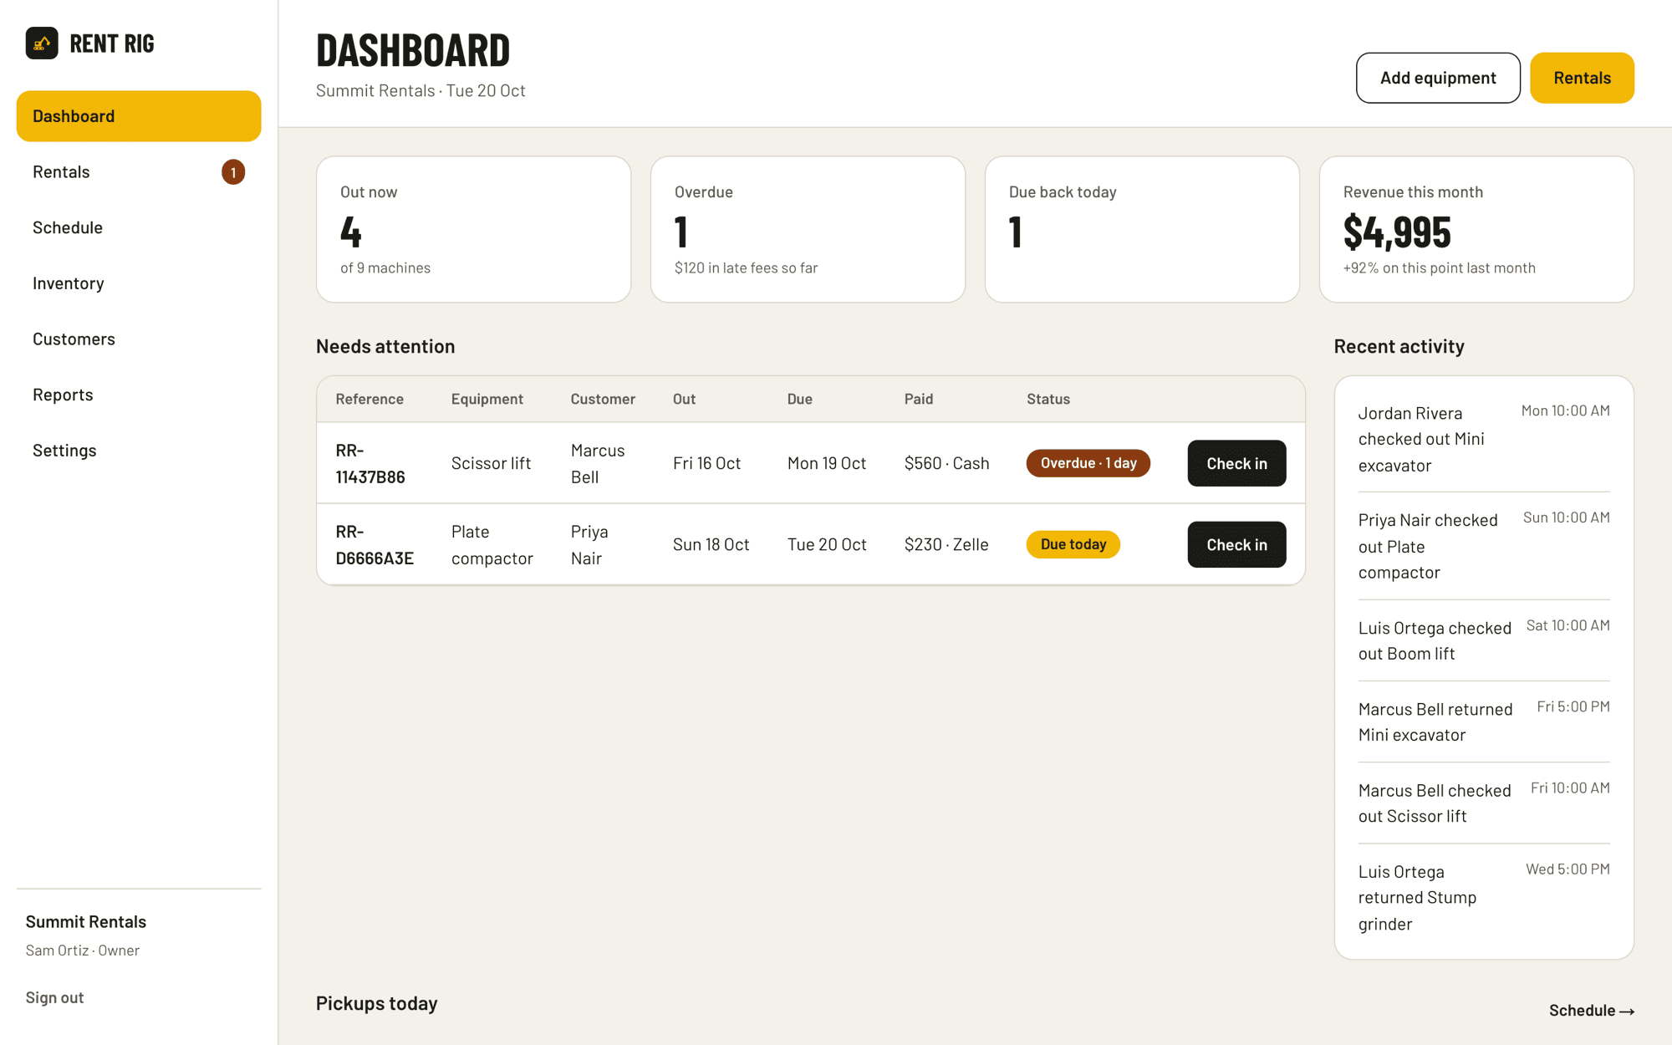Select Inventory in the sidebar
Image resolution: width=1672 pixels, height=1045 pixels.
pyautogui.click(x=139, y=283)
